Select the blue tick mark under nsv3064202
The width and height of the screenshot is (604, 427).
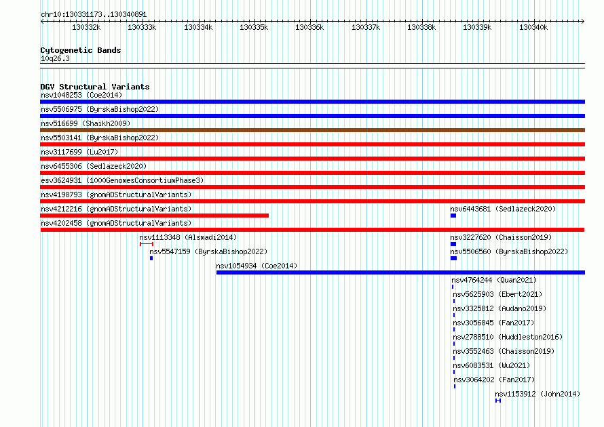(455, 386)
